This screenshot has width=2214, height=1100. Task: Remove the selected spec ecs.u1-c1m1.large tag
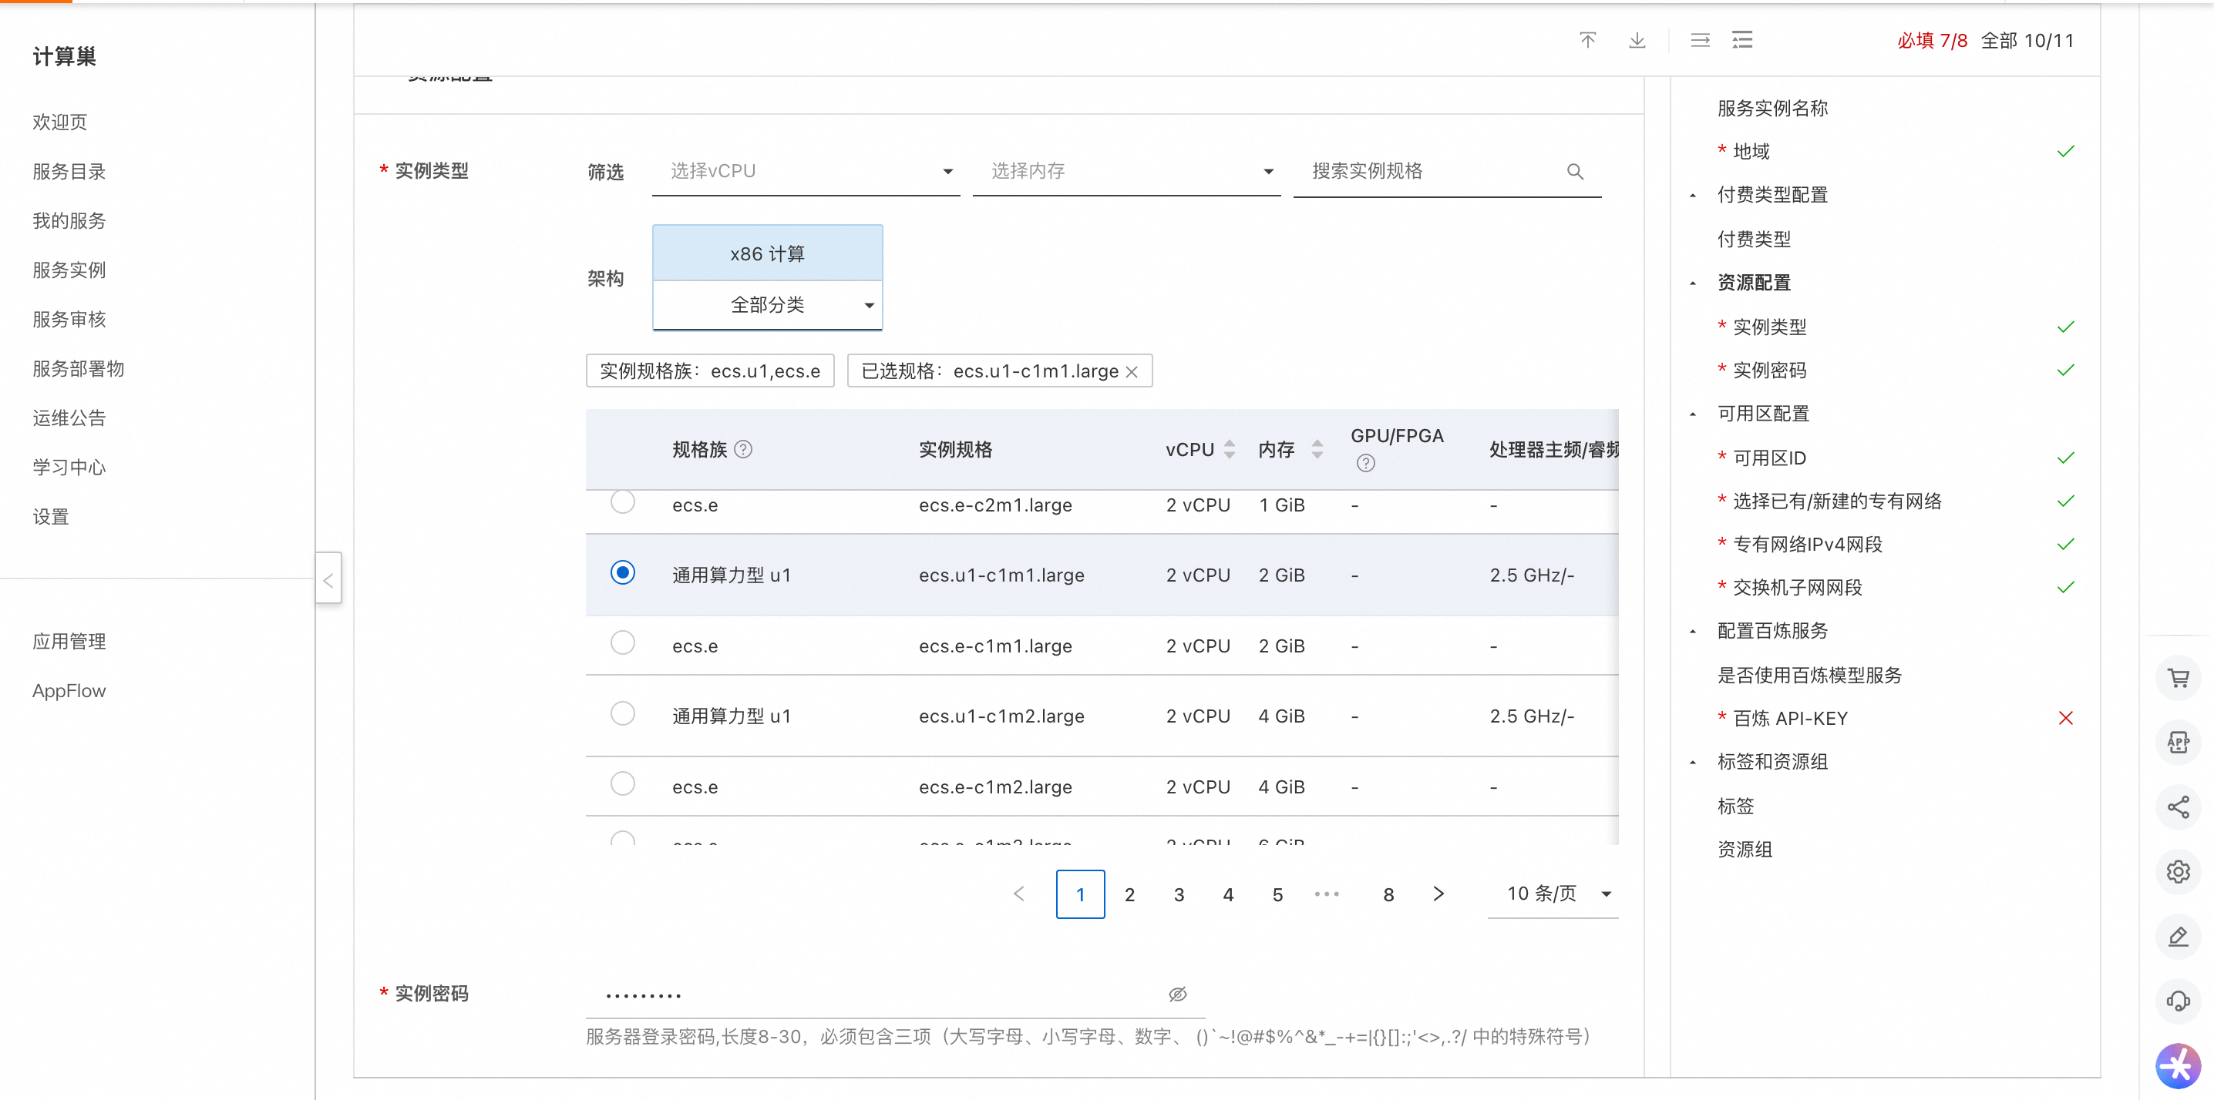pyautogui.click(x=1132, y=372)
